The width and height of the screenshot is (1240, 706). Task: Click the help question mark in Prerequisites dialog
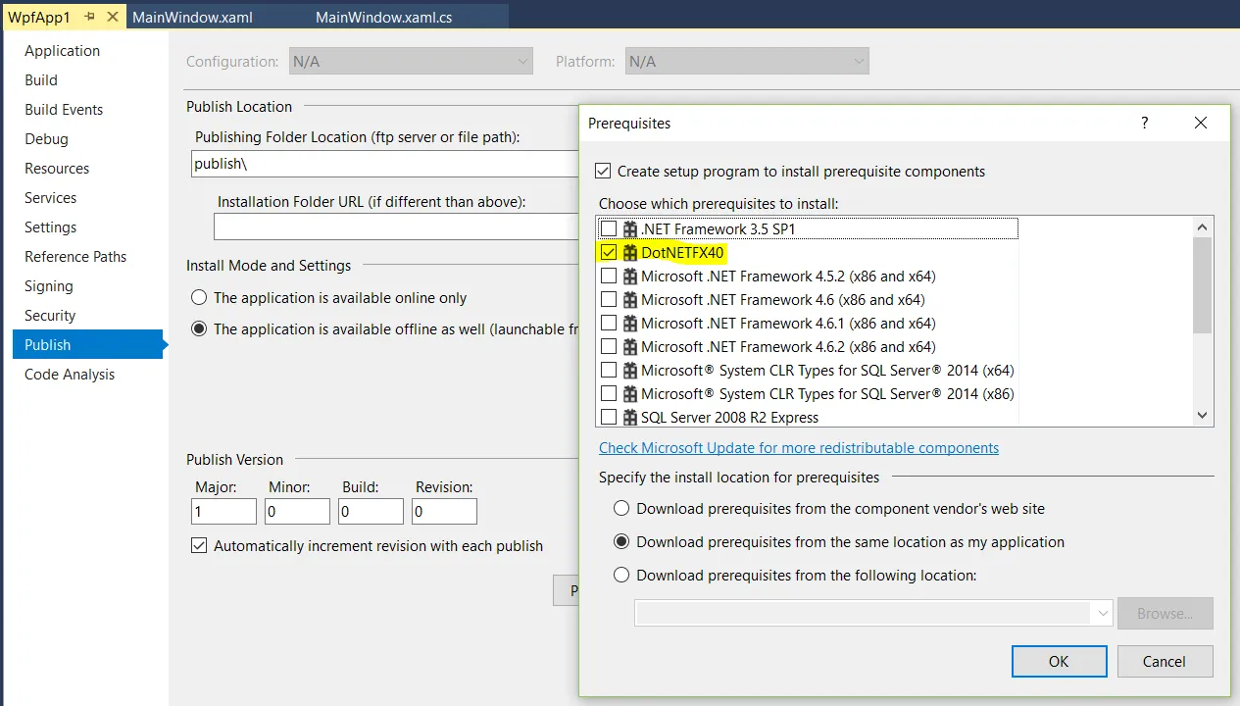(x=1144, y=123)
